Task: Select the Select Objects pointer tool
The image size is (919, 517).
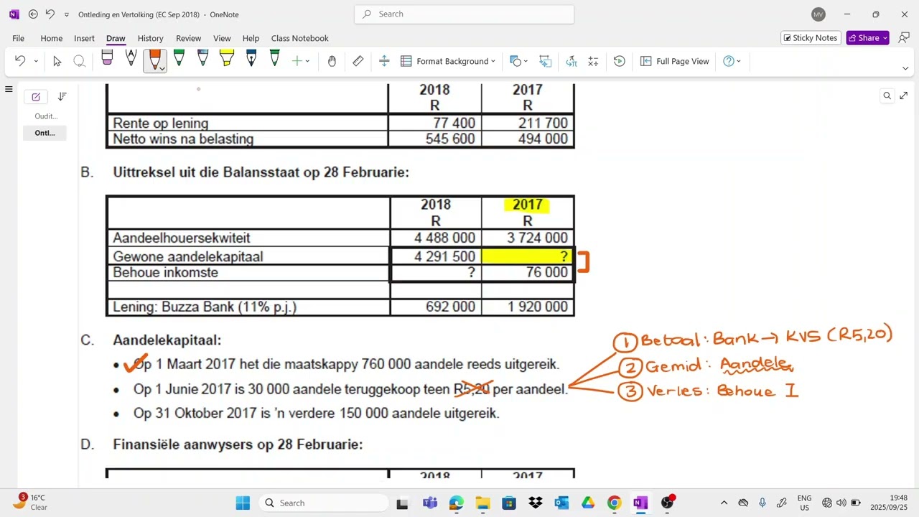Action: pos(57,62)
